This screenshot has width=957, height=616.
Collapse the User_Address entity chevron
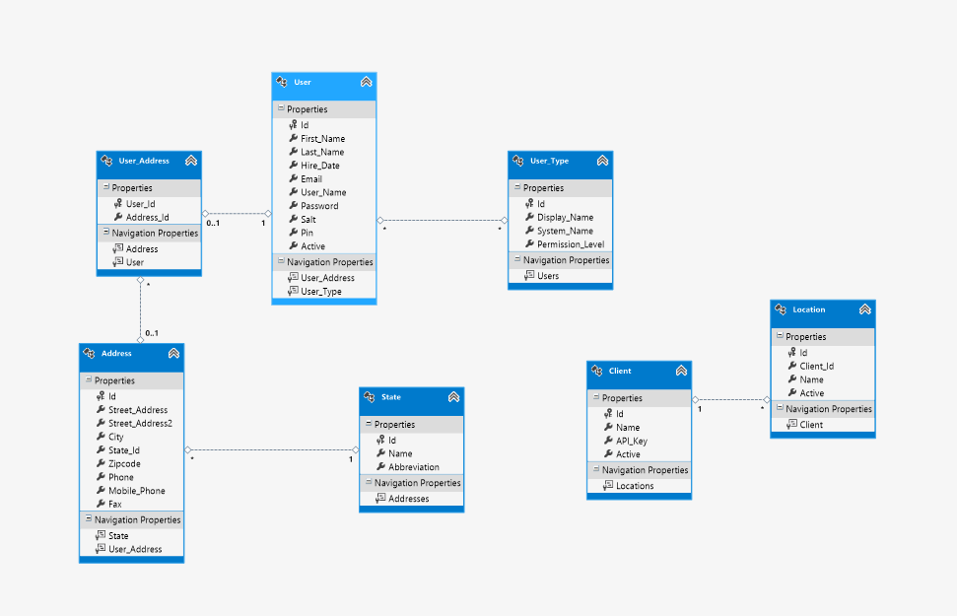(x=191, y=161)
